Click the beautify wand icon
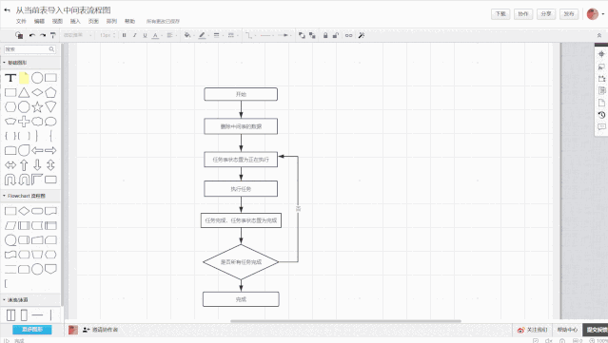Viewport: 608px width, 343px height. click(x=362, y=35)
